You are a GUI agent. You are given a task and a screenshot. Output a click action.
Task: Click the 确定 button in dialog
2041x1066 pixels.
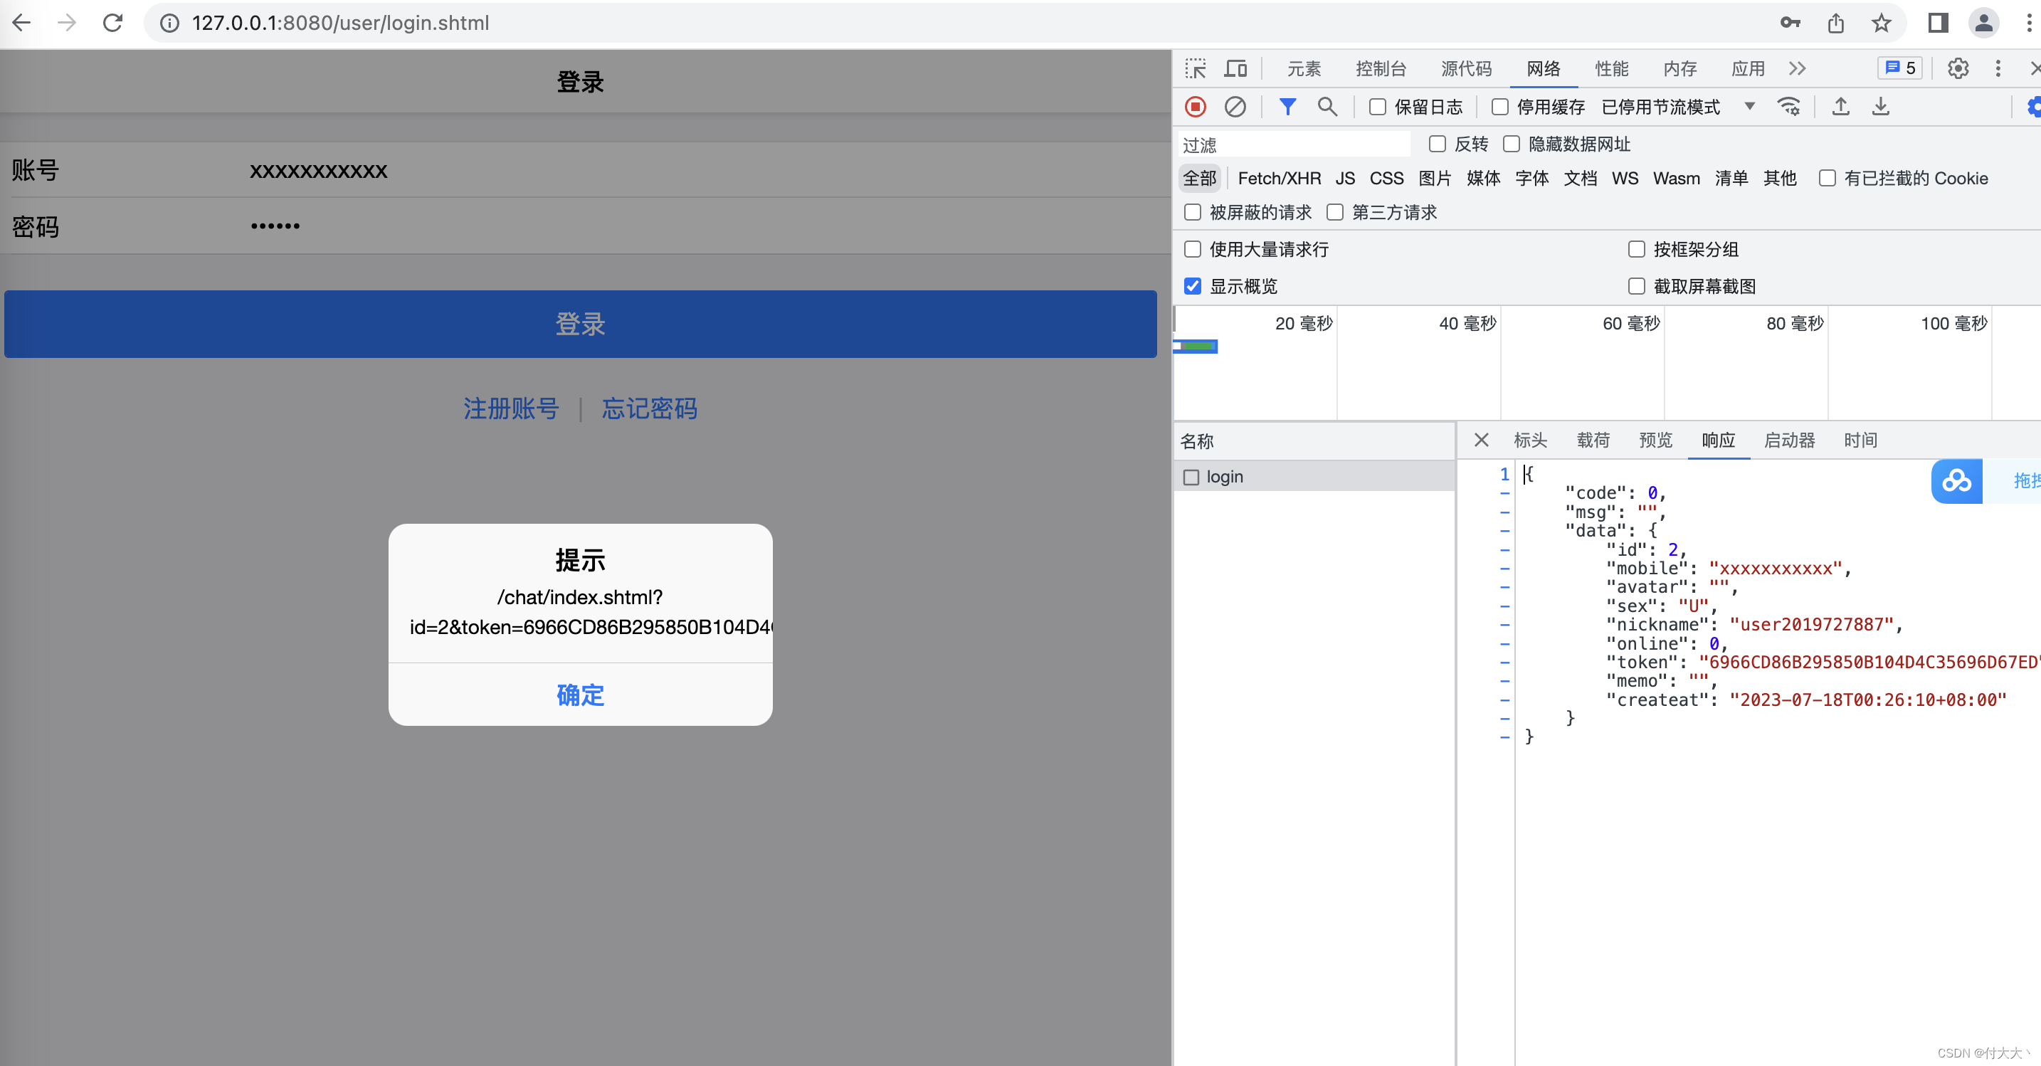click(580, 695)
